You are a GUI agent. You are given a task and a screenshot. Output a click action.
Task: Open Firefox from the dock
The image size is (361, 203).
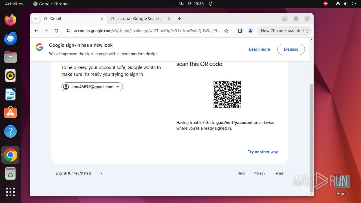click(10, 20)
